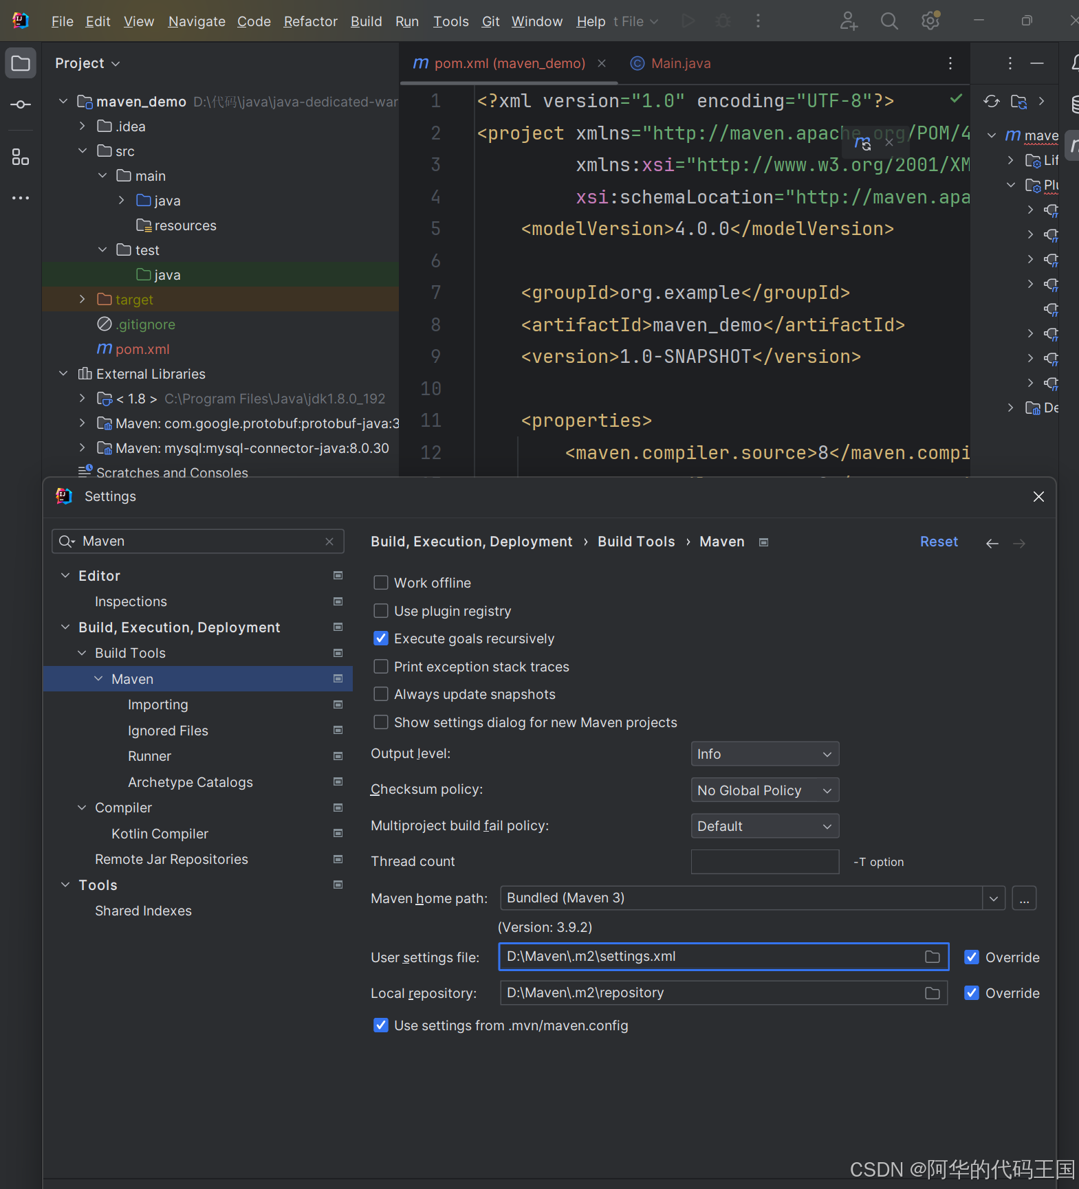The image size is (1079, 1189).
Task: Browse for User settings file folder icon
Action: (x=932, y=957)
